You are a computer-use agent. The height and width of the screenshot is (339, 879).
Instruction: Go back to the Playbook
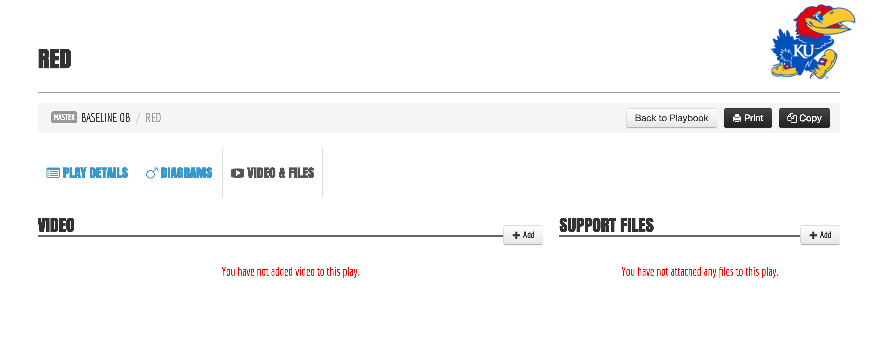[x=671, y=118]
